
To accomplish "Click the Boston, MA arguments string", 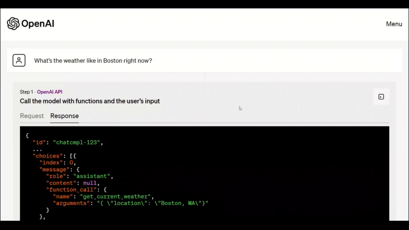I will tap(153, 203).
